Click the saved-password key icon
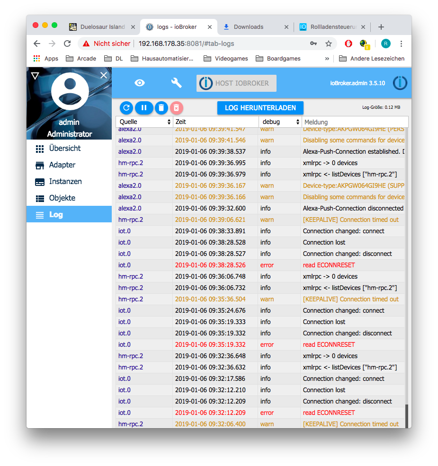The height and width of the screenshot is (466, 438). [313, 44]
